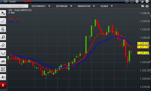The image size is (151, 91).
Task: Click the DB - Gold (965515) chart title
Action: 20,10
